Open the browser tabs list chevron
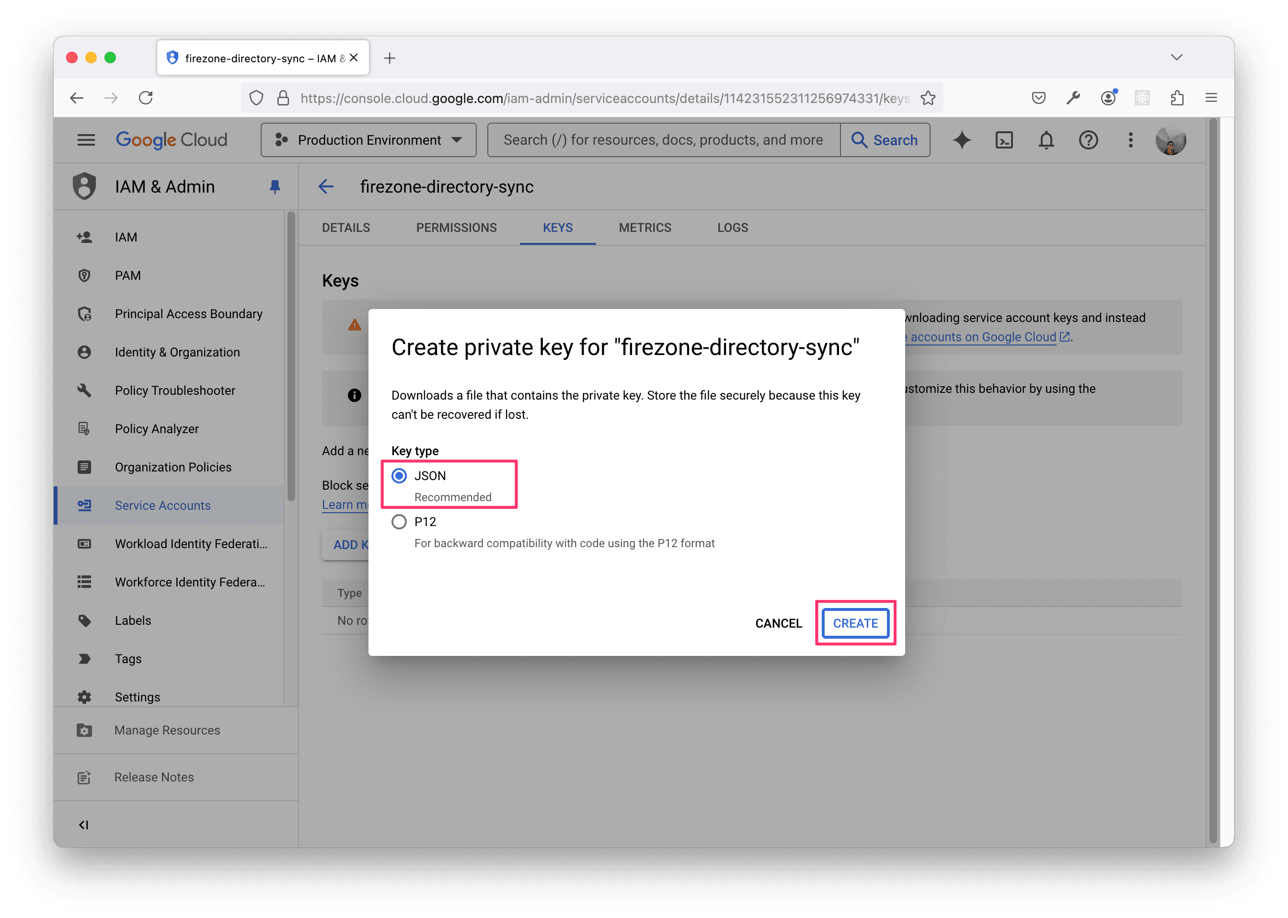The width and height of the screenshot is (1288, 918). tap(1177, 57)
